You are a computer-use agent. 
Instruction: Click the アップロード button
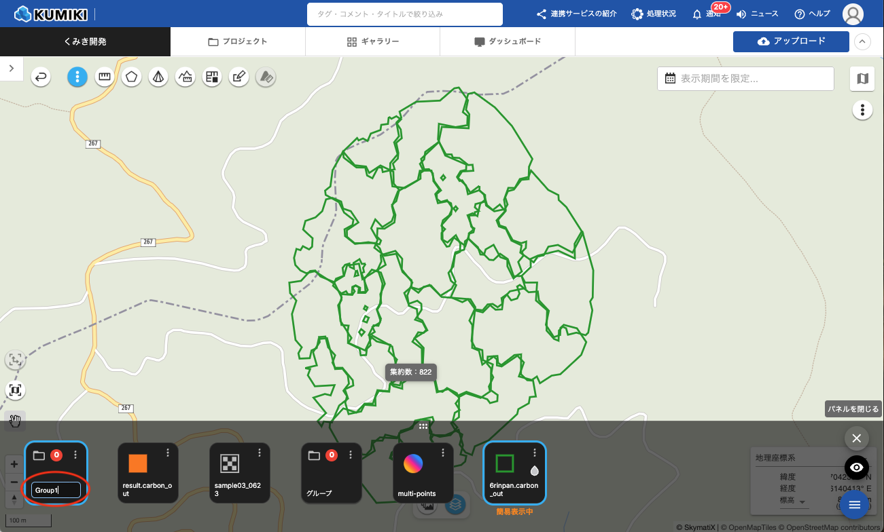791,41
